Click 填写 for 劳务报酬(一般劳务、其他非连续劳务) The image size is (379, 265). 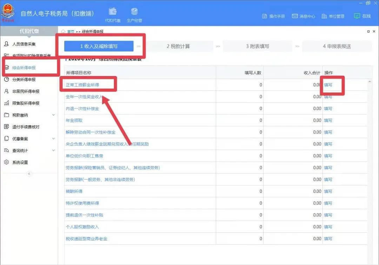click(x=328, y=179)
